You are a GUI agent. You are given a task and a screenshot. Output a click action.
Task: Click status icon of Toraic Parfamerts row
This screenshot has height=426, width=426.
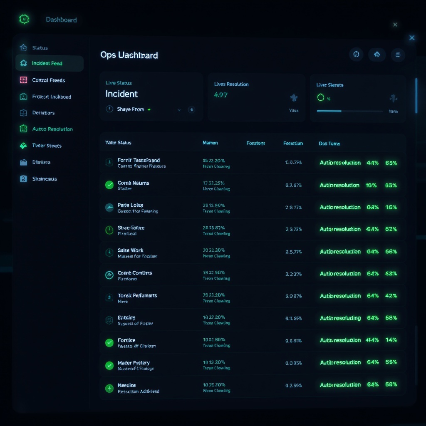109,297
